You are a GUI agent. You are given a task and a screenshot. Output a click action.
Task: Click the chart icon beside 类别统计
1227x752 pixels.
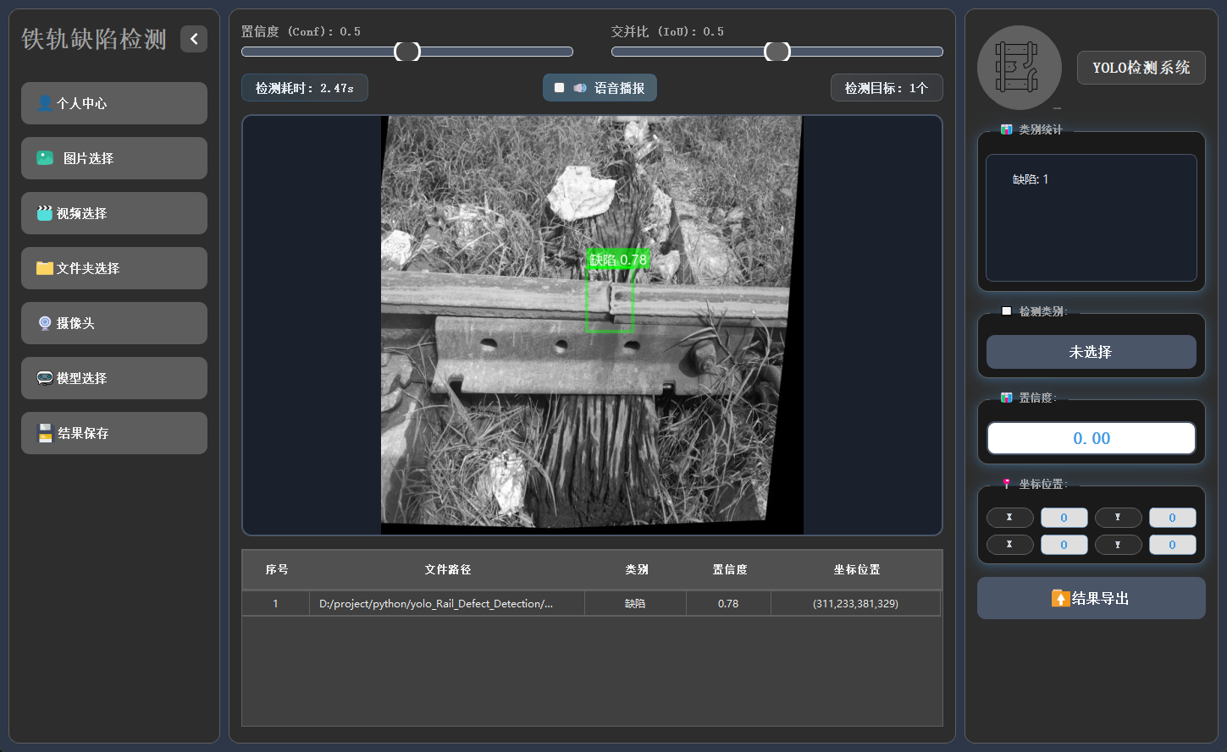point(1006,129)
